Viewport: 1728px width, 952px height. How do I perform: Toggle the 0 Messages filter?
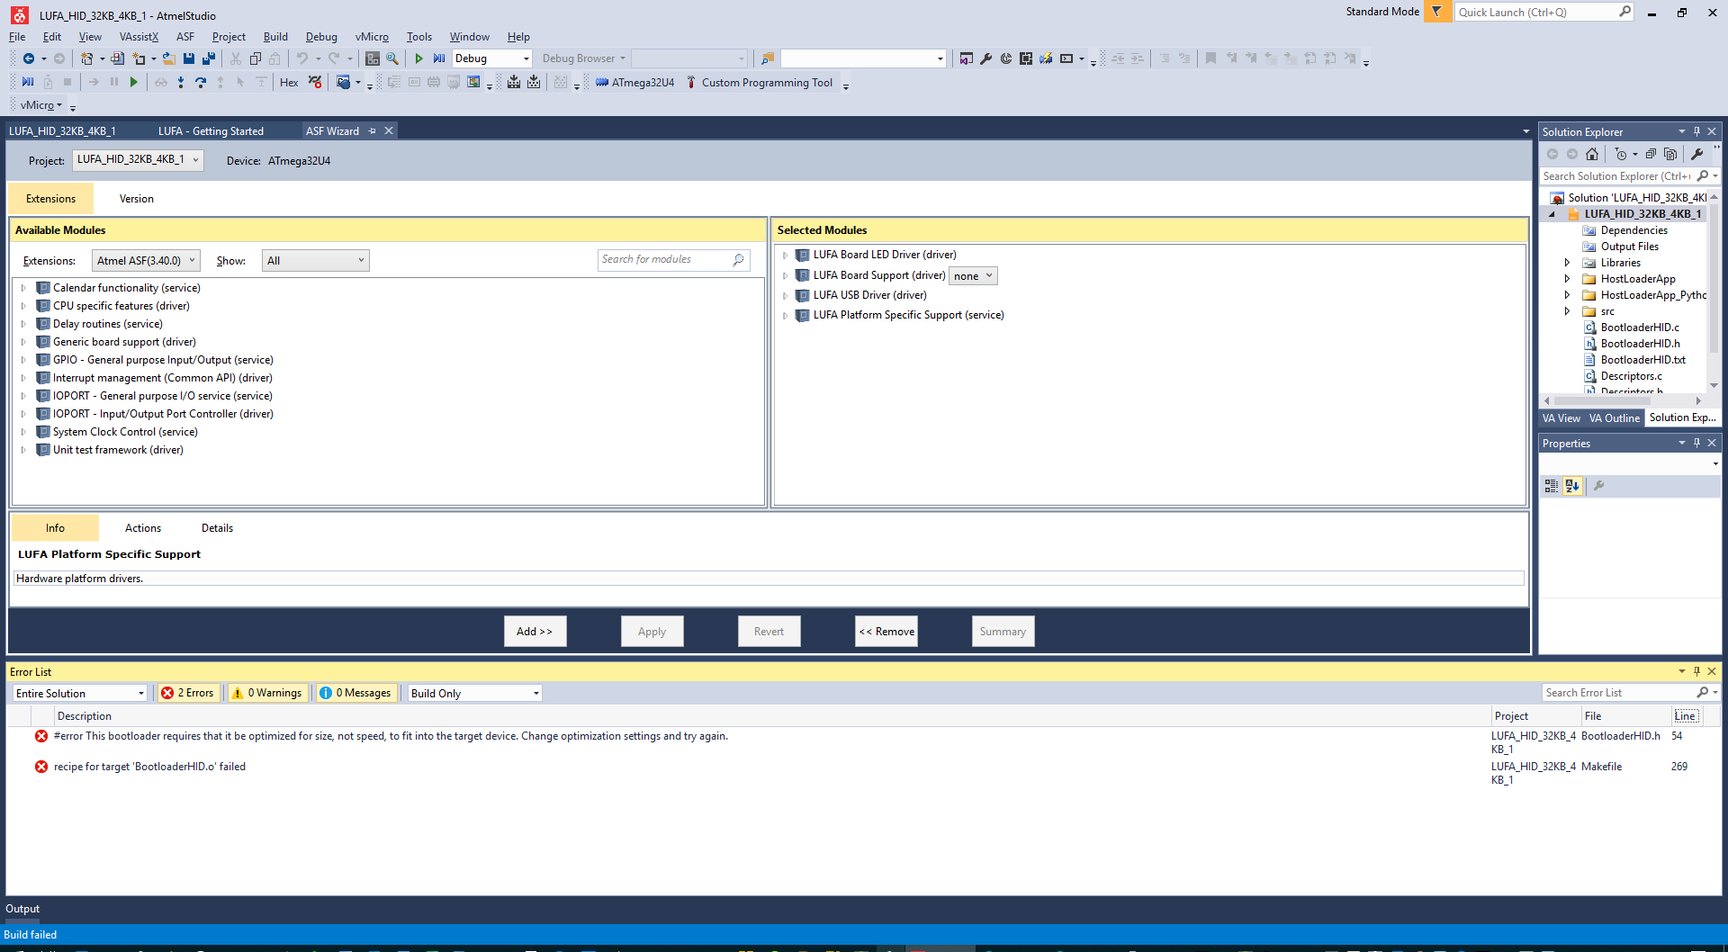tap(356, 693)
